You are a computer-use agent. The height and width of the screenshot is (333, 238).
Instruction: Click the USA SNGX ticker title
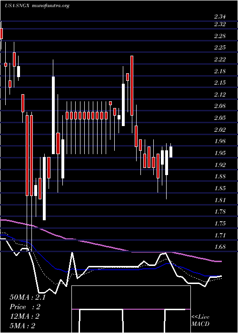coord(18,6)
